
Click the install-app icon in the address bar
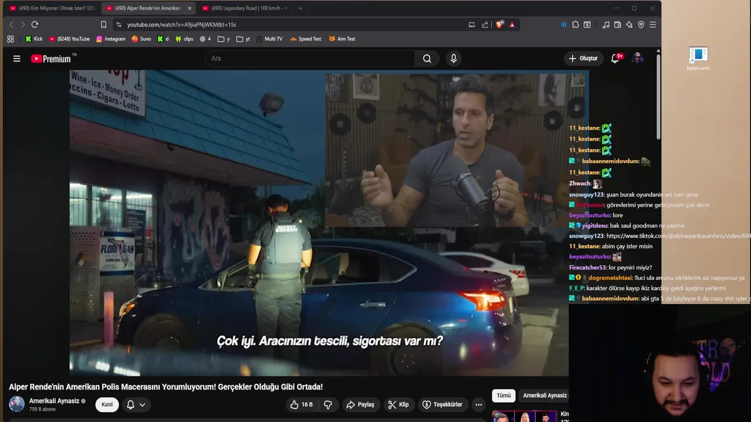(x=472, y=25)
